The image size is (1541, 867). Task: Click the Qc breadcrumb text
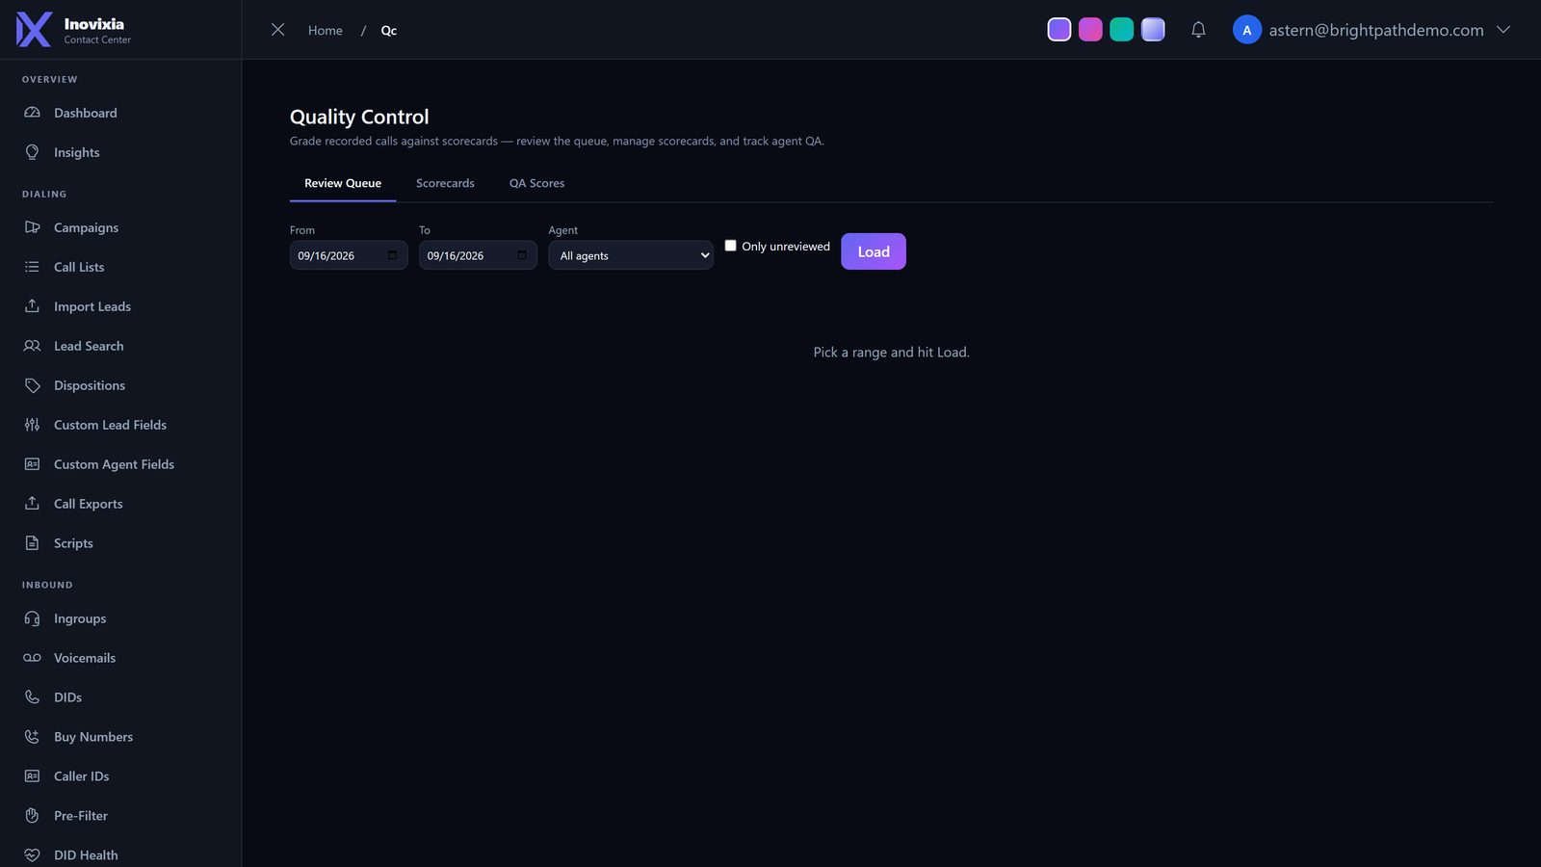click(389, 31)
